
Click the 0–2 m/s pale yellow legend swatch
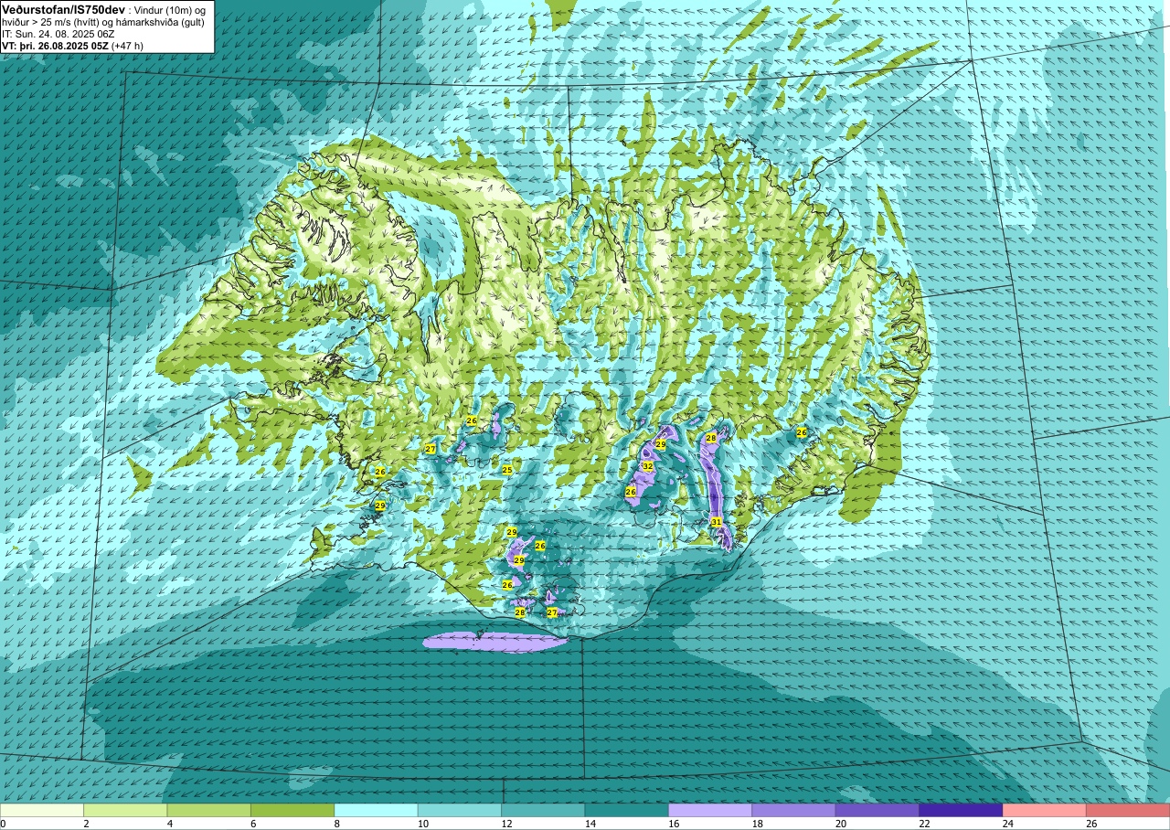42,810
